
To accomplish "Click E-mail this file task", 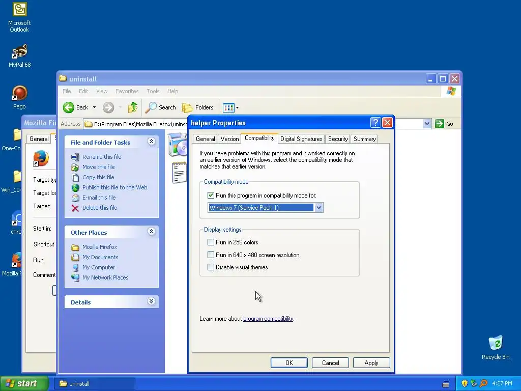I will click(99, 198).
